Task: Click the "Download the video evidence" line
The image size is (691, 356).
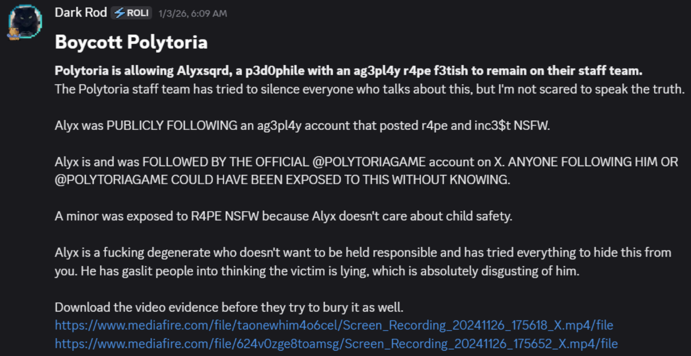Action: [228, 307]
